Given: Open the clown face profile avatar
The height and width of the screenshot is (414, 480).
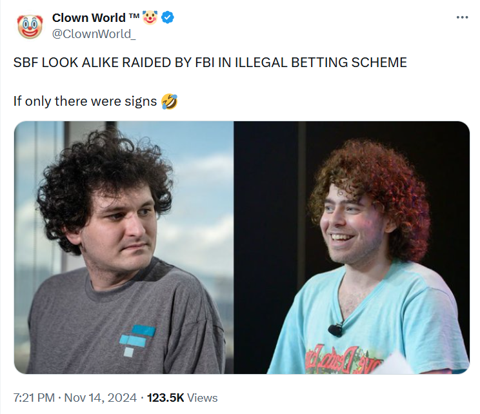Looking at the screenshot, I should tap(30, 26).
